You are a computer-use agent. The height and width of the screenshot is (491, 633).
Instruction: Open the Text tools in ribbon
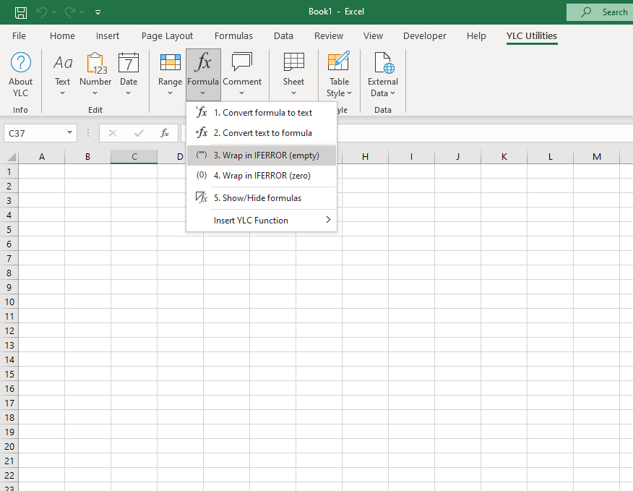click(63, 64)
